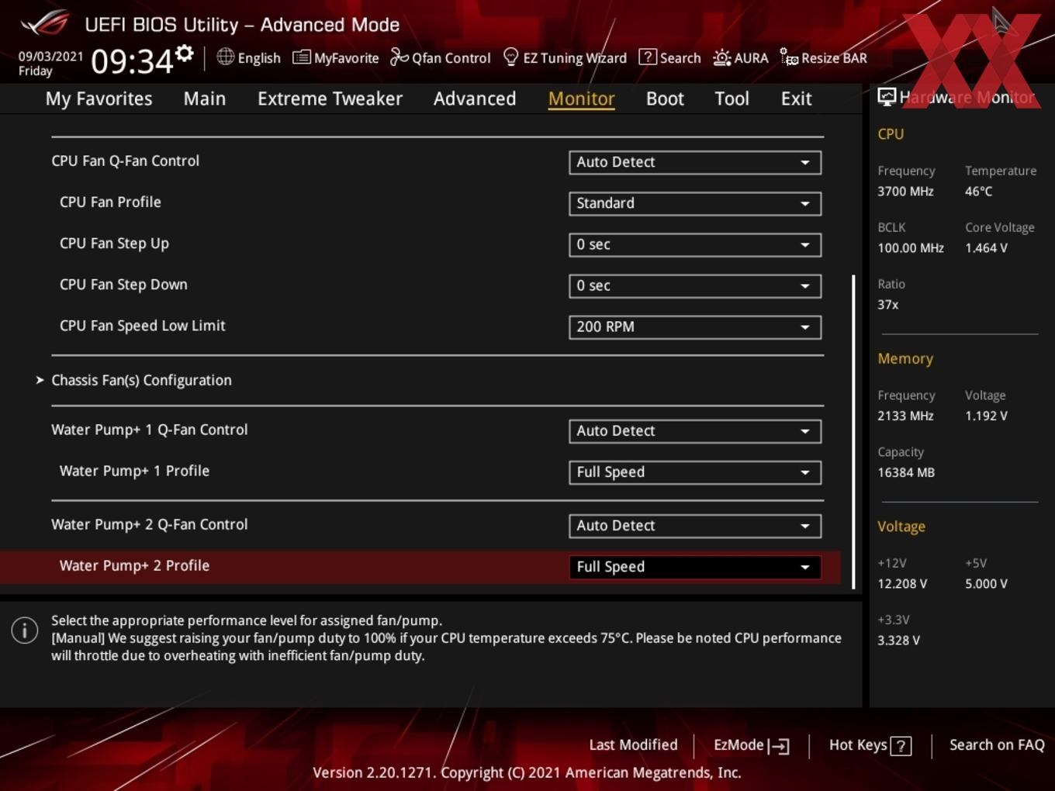The image size is (1055, 791).
Task: Open MyFavorite list icon
Action: (x=301, y=57)
